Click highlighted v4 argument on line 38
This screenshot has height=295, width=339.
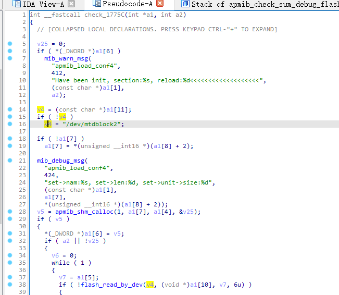150,285
